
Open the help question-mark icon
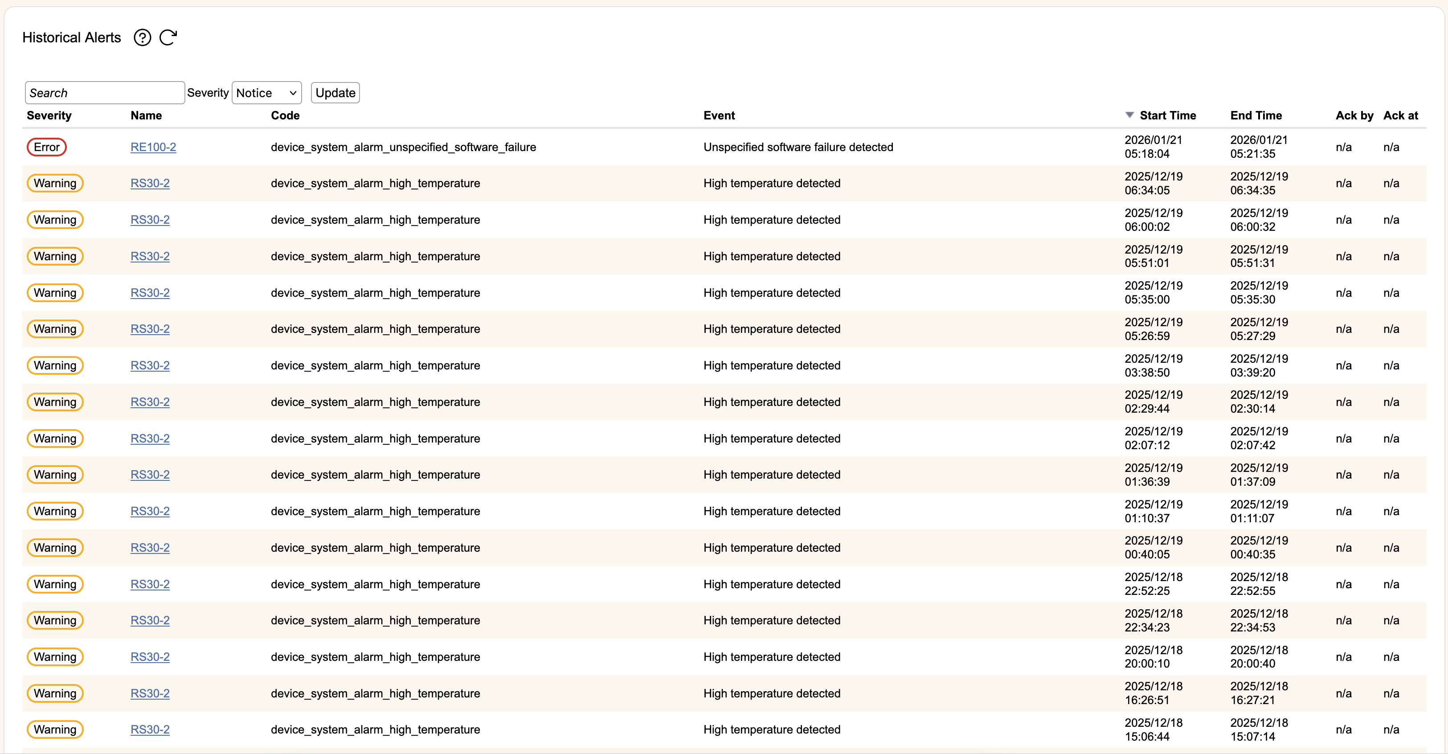coord(142,38)
